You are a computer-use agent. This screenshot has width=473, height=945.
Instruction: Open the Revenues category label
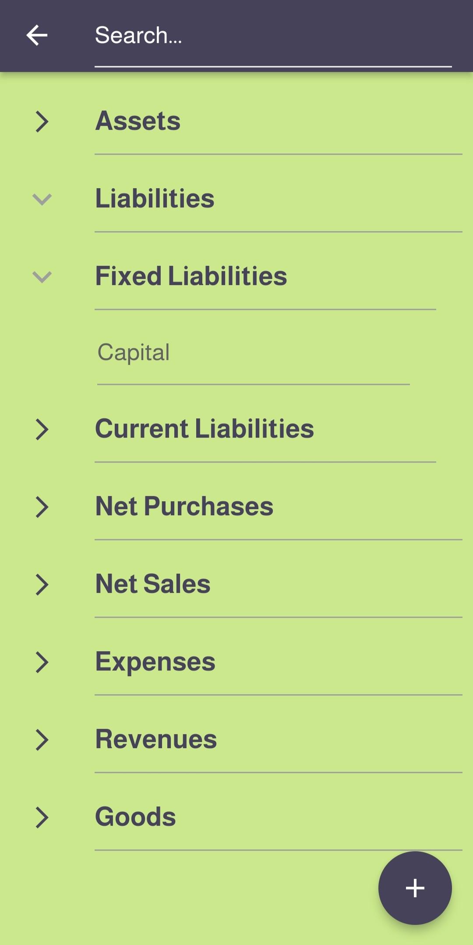(156, 739)
